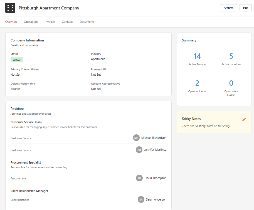The image size is (254, 210).
Task: Click Customer Service label beside Jennifer Martinez
Action: pos(21,150)
